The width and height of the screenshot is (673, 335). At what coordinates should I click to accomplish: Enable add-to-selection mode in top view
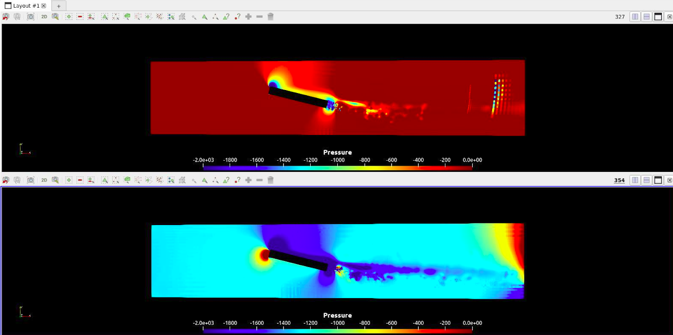tap(69, 17)
